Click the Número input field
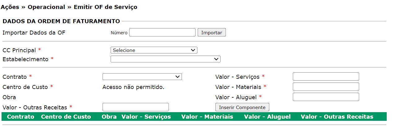 pyautogui.click(x=162, y=32)
